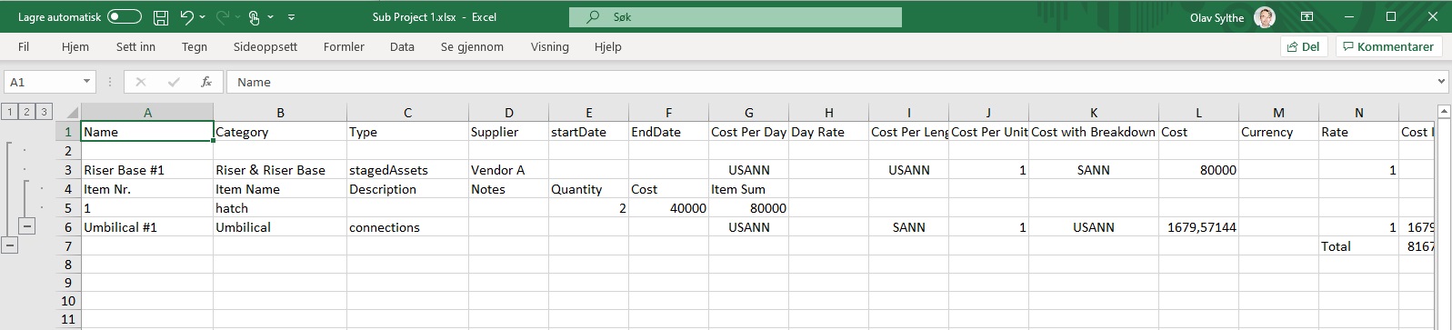This screenshot has width=1452, height=330.
Task: Select the hatch cell
Action: coord(280,208)
